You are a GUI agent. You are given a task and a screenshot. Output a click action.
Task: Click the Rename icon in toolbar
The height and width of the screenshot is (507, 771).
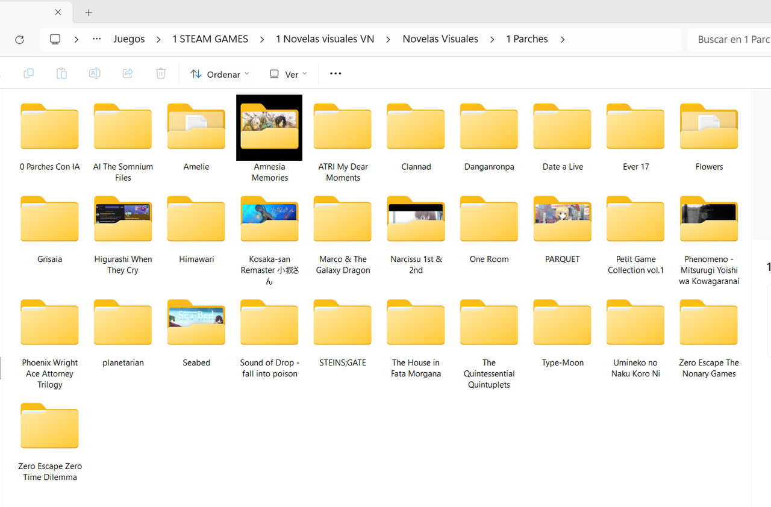(95, 73)
